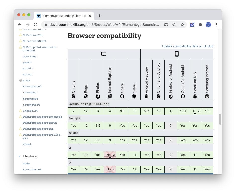The height and width of the screenshot is (193, 236).
Task: Expand Internet Explorer notes for x row
Action: coord(110,155)
